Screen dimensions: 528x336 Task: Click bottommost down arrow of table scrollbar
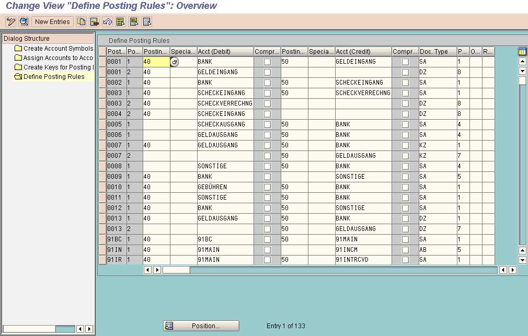(522, 260)
